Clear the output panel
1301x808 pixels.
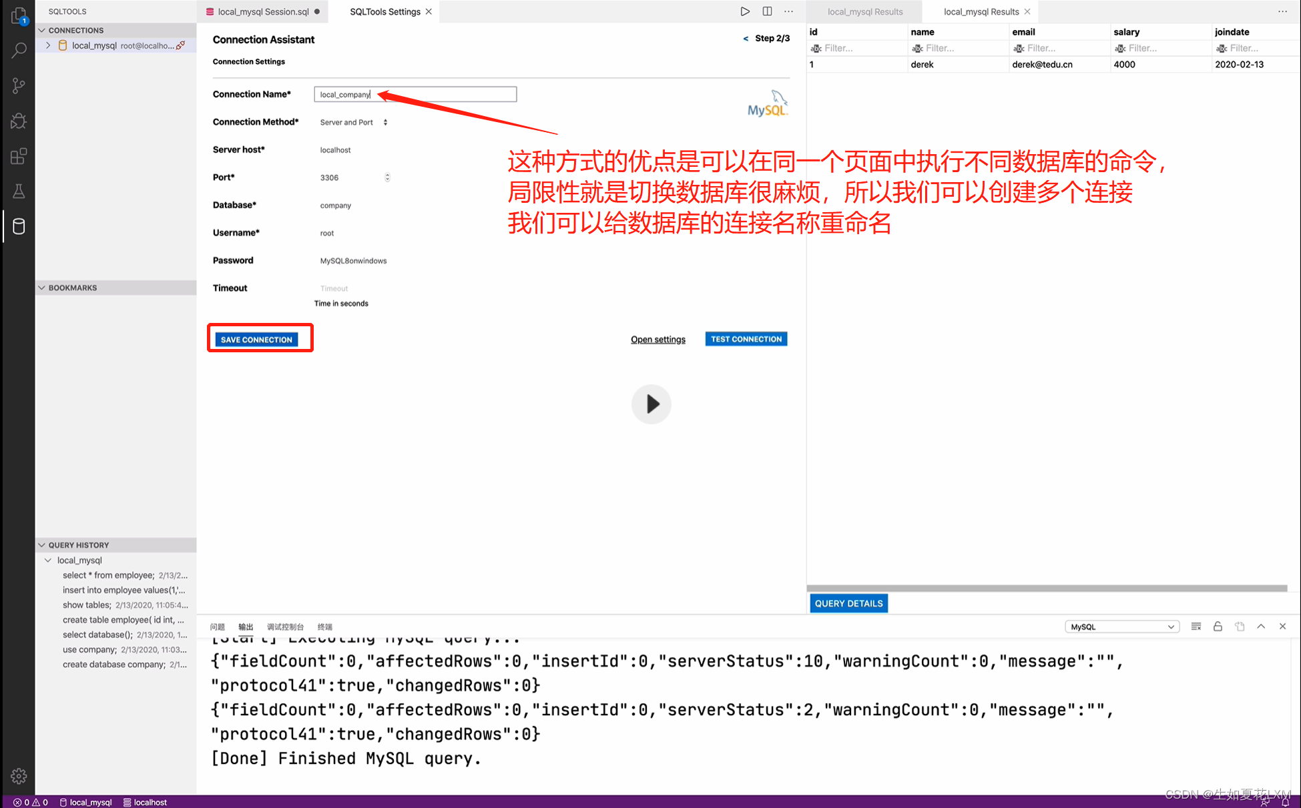[1196, 627]
